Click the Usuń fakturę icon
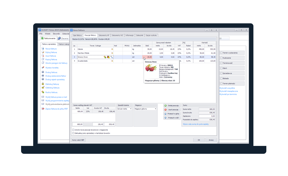The height and width of the screenshot is (176, 288). (x=43, y=56)
